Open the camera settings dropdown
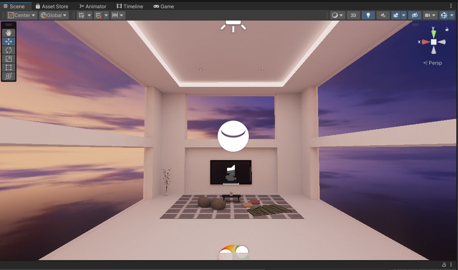 click(x=428, y=15)
